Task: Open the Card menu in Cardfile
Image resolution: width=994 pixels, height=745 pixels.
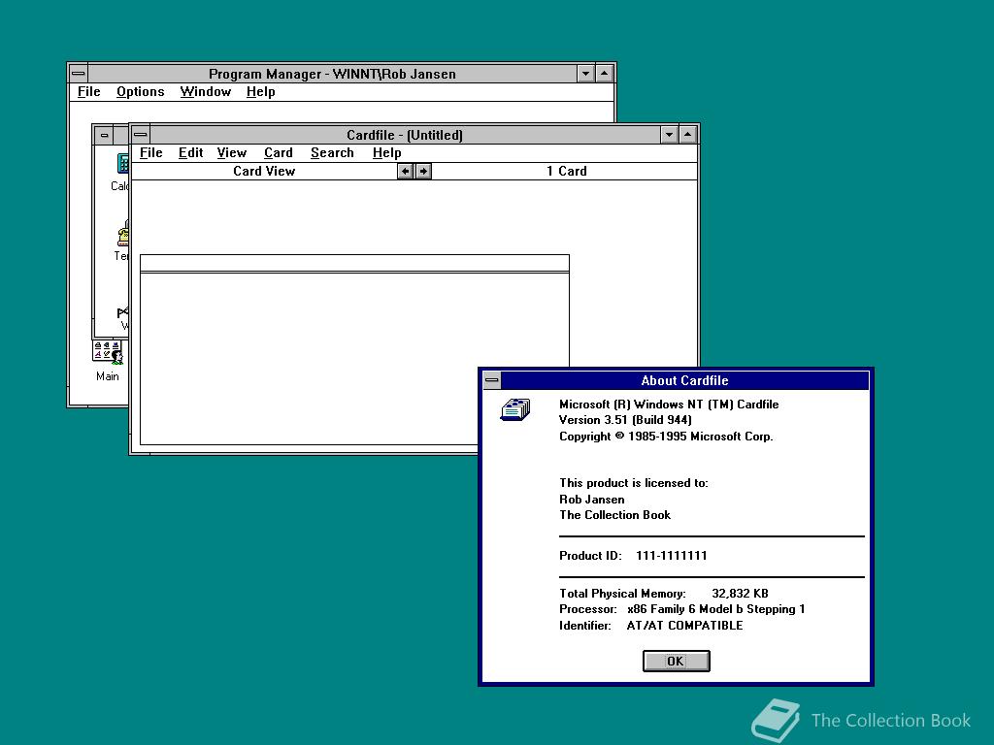Action: click(279, 152)
